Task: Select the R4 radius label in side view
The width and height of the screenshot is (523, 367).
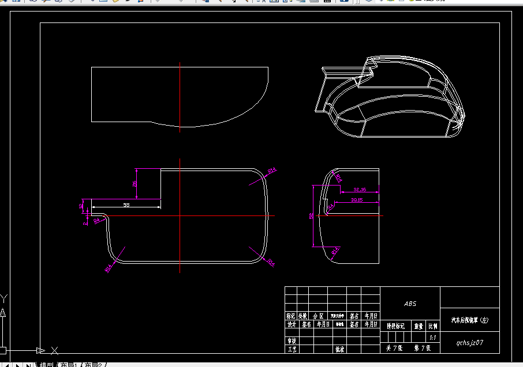Action: coord(331,207)
